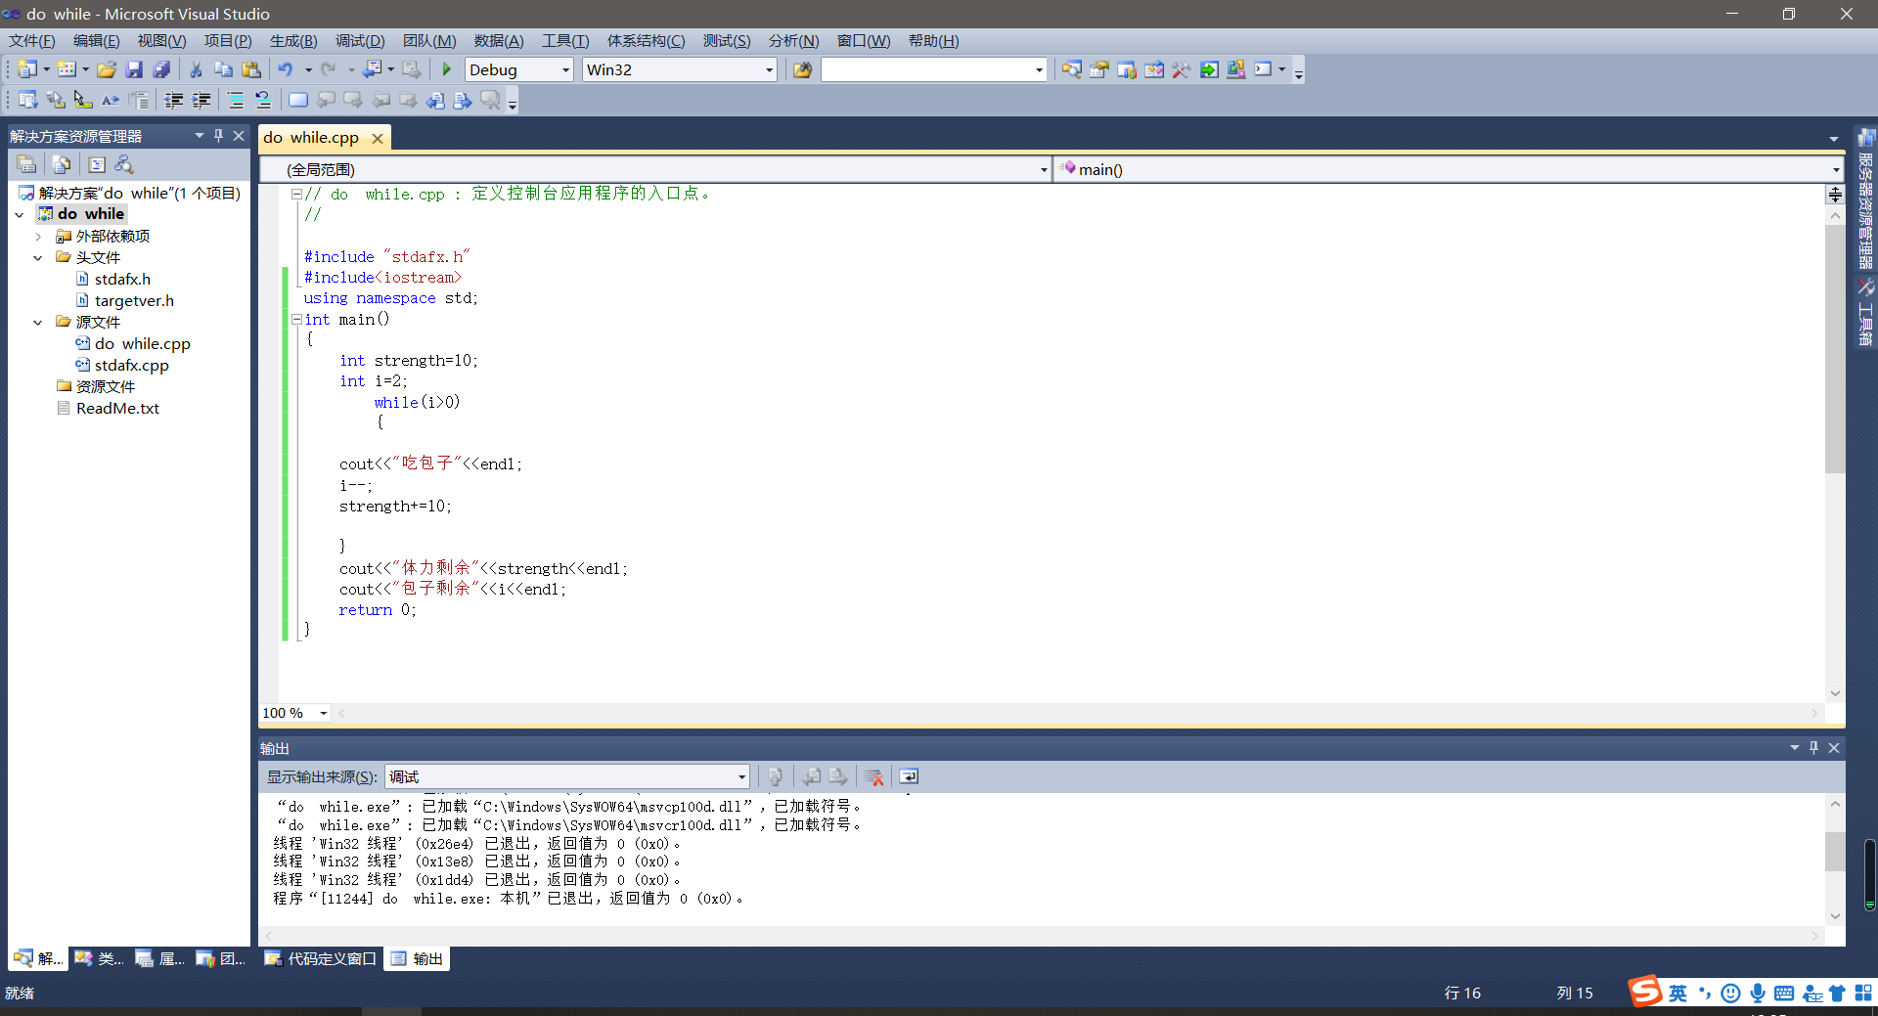The height and width of the screenshot is (1016, 1878).
Task: Collapse the 源文件 folder node
Action: pos(38,323)
